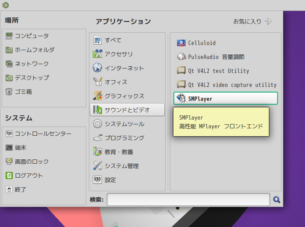The width and height of the screenshot is (305, 227).
Task: Click the システム管理 tools icon
Action: (x=98, y=165)
